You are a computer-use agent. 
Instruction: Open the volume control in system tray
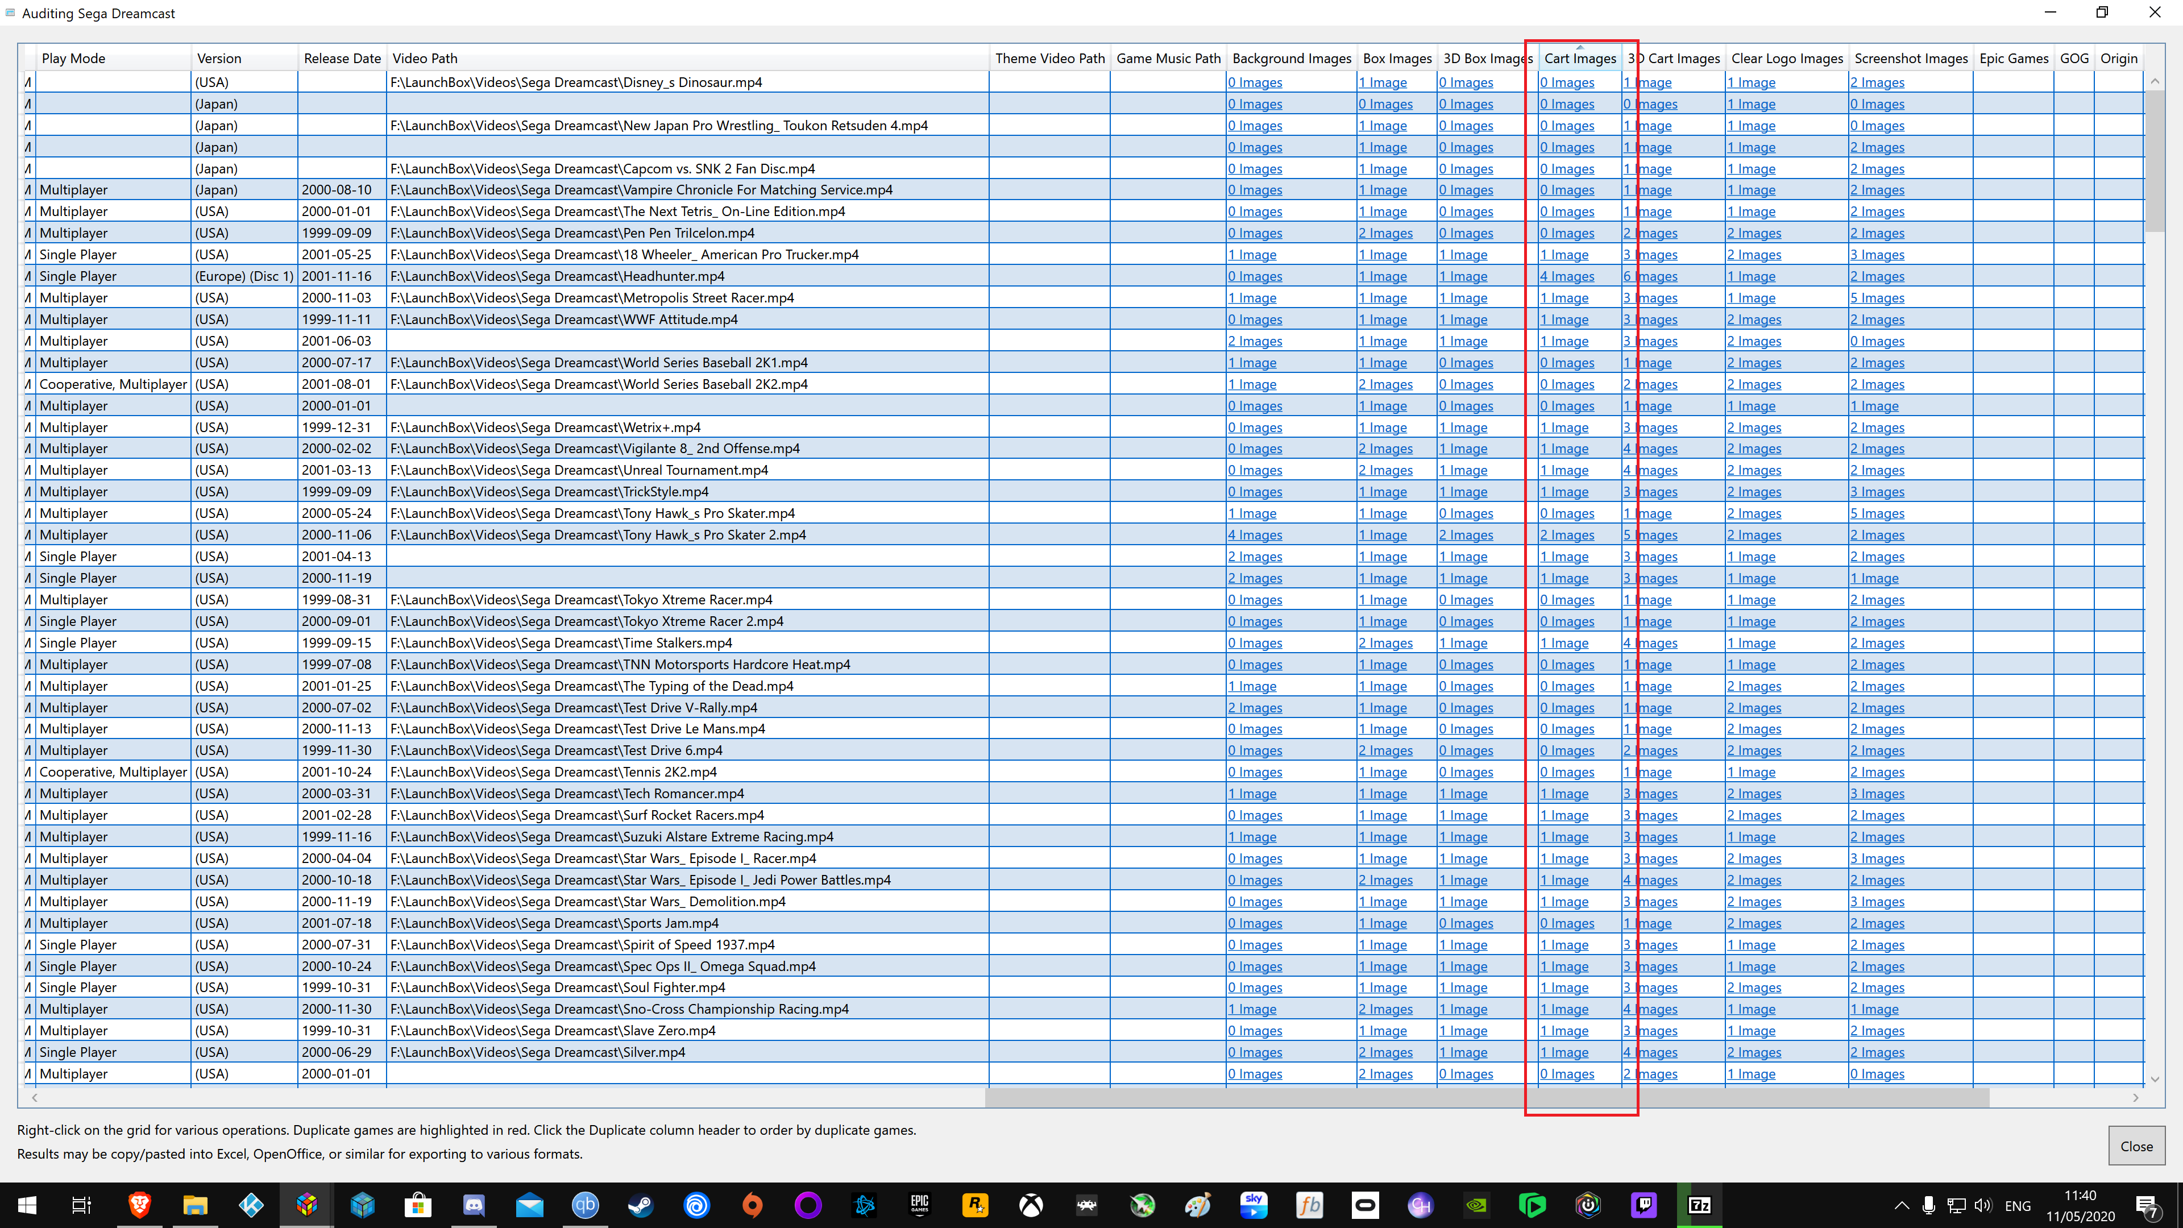pyautogui.click(x=1982, y=1206)
